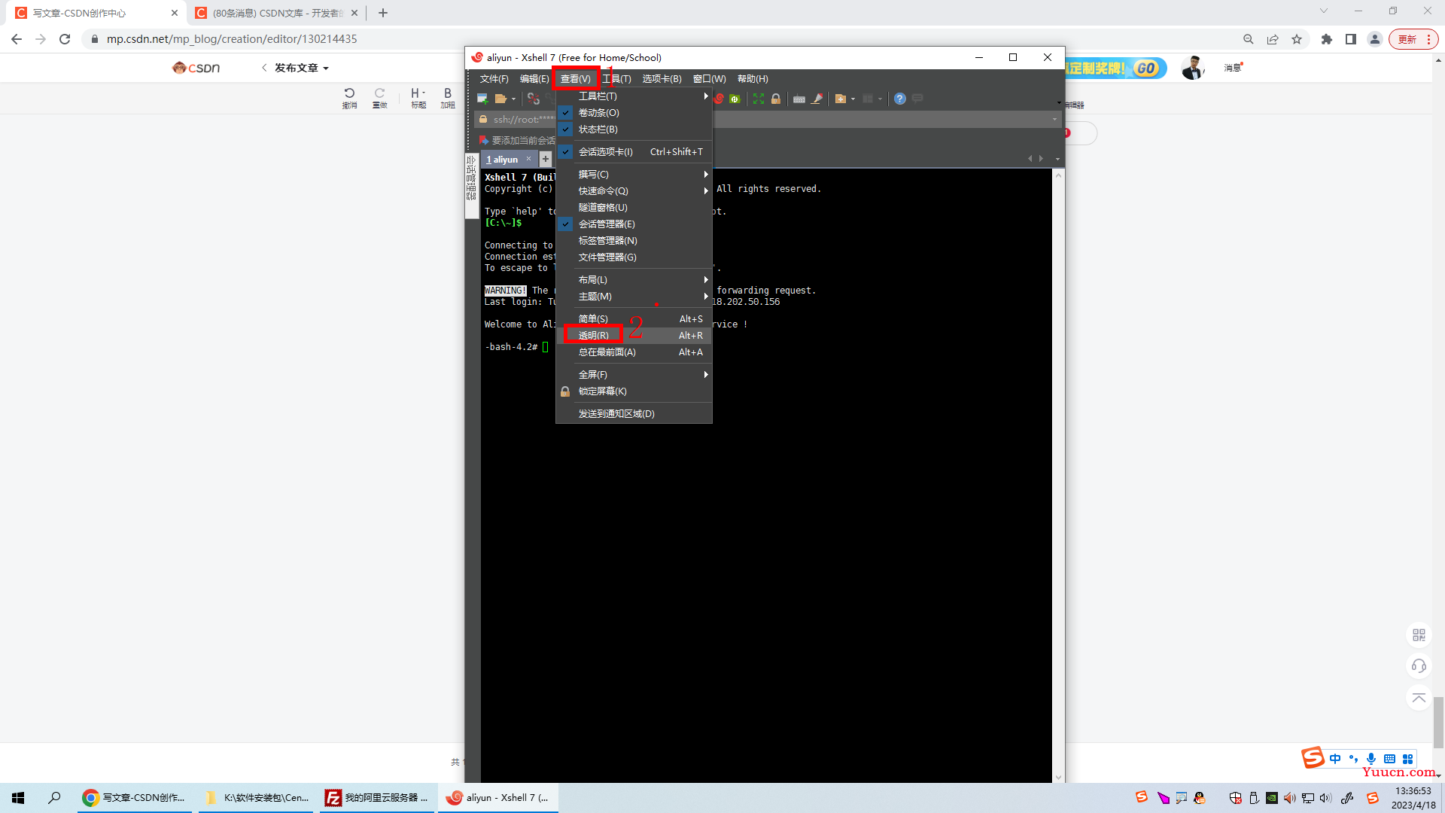Expand the theme submenu
This screenshot has height=813, width=1445.
pyautogui.click(x=634, y=297)
